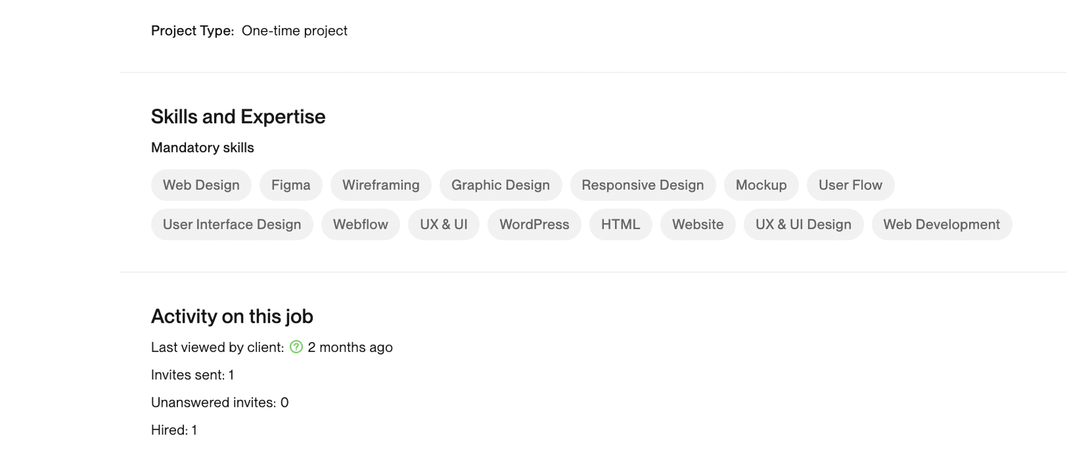Click the Mockup skill tag
Viewport: 1067px width, 470px height.
(x=761, y=185)
